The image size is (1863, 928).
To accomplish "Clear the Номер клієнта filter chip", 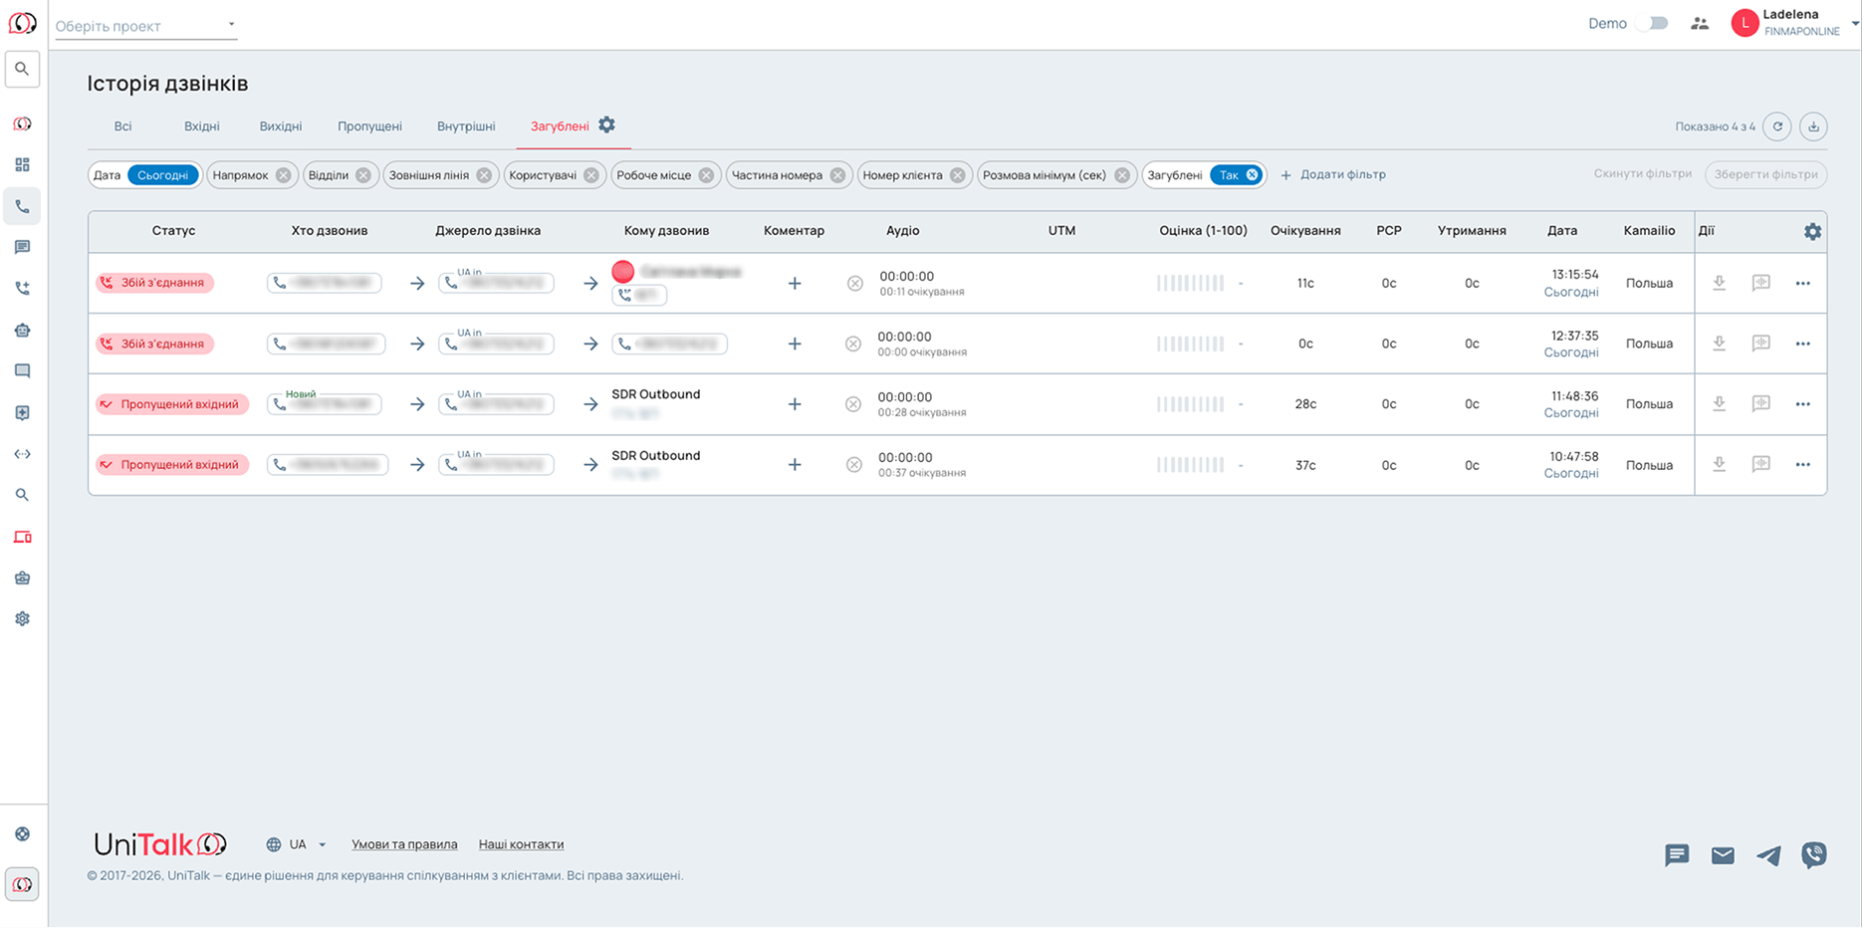I will tap(957, 175).
